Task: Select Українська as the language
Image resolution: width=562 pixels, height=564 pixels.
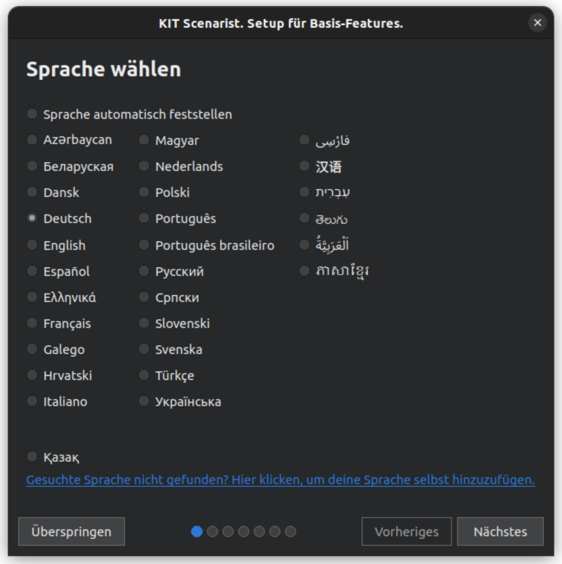Action: point(144,401)
